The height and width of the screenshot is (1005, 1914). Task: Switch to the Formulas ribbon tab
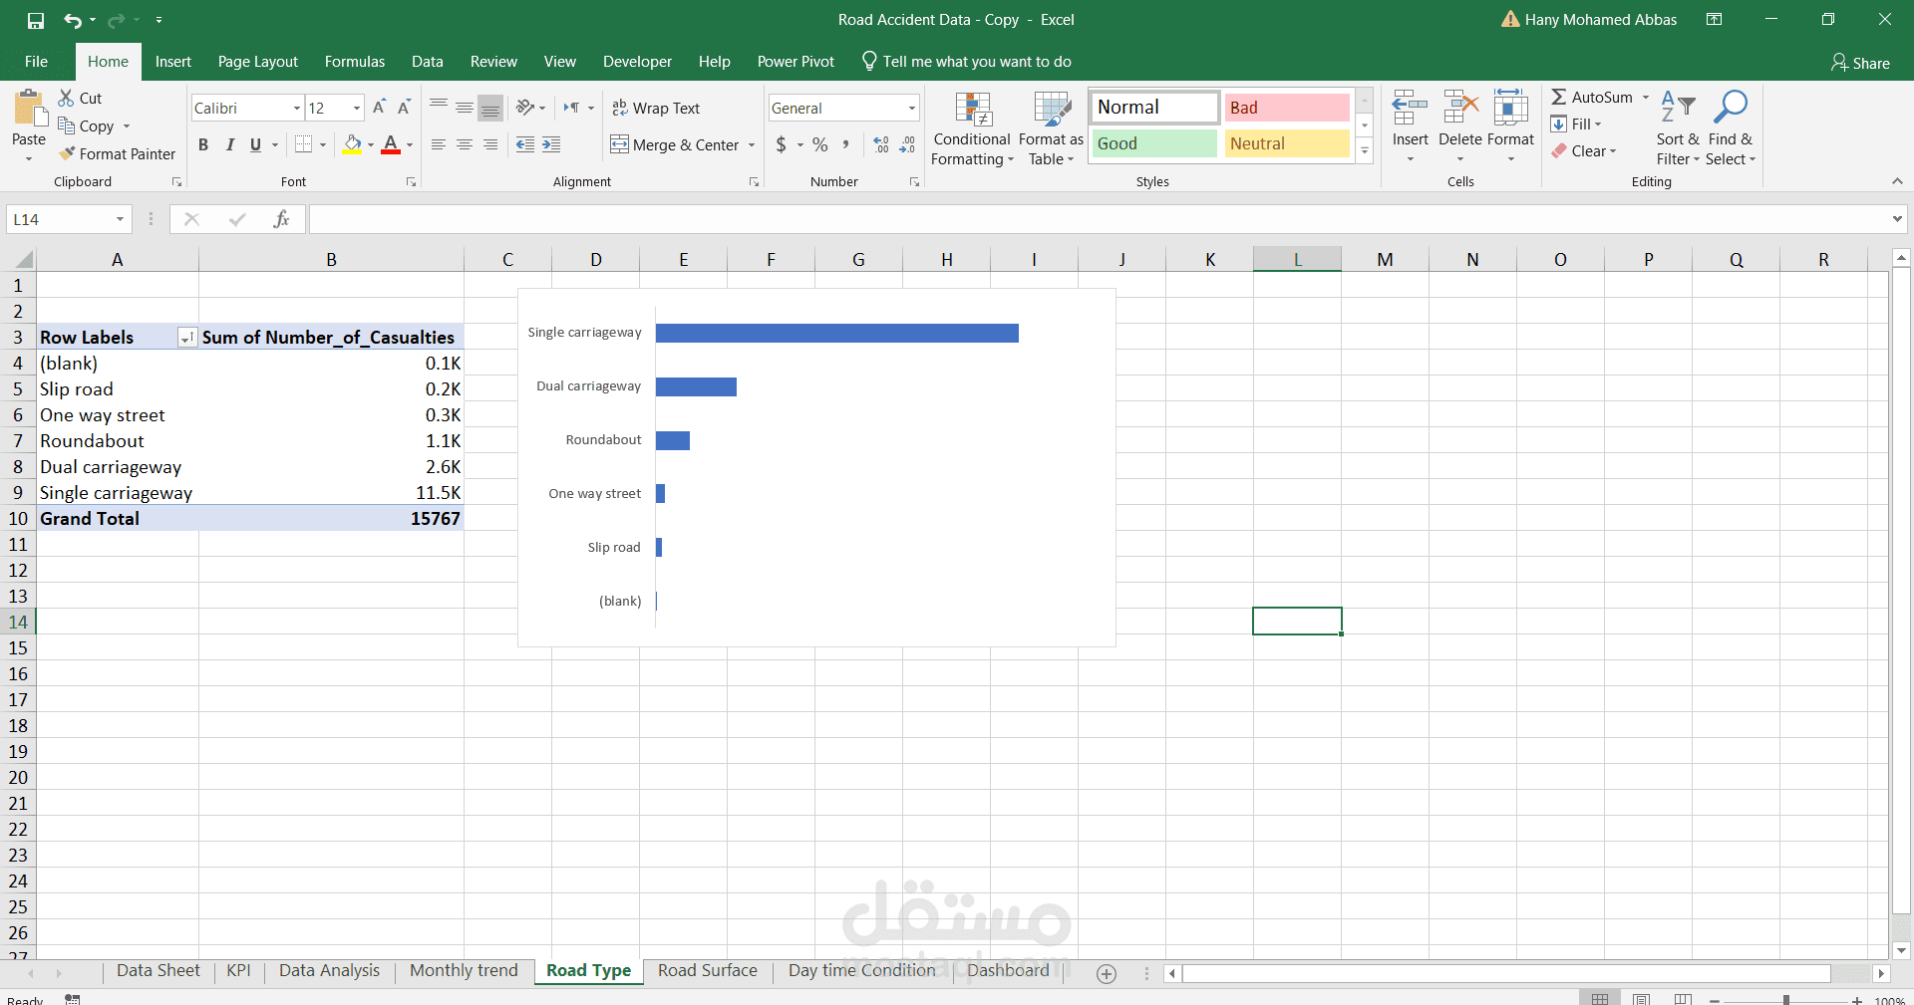(355, 62)
